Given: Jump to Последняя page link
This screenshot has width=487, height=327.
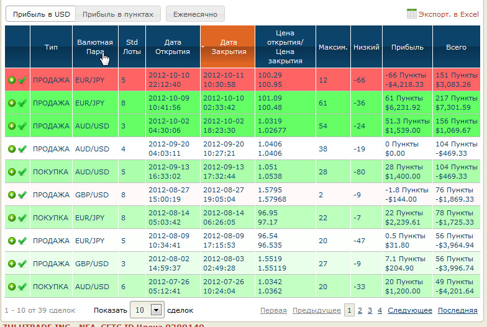Looking at the screenshot, I should pos(457,310).
